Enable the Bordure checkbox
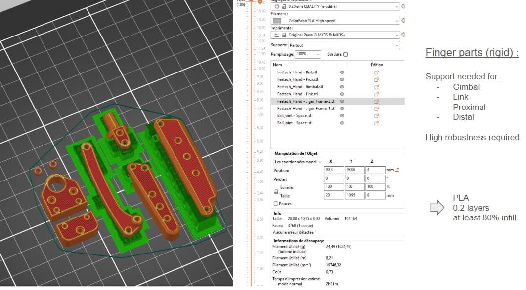 click(345, 54)
